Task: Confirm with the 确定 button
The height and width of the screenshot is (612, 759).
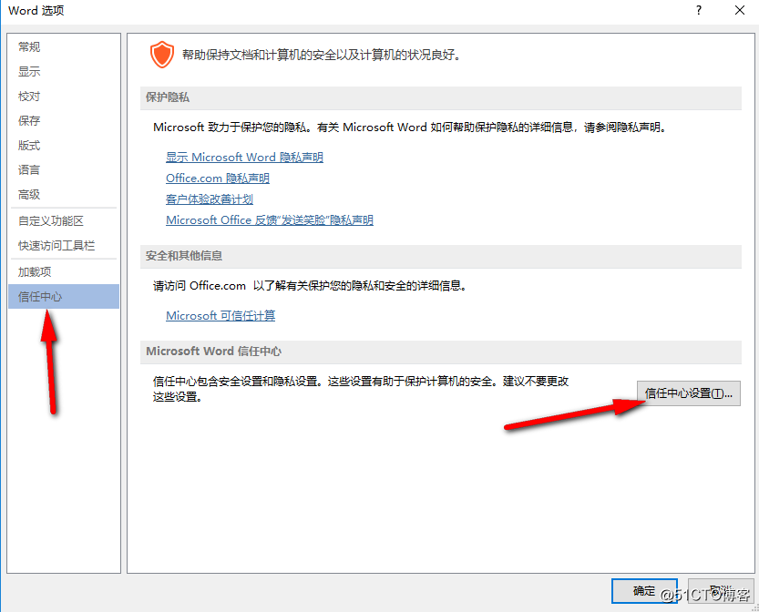Action: pos(644,591)
